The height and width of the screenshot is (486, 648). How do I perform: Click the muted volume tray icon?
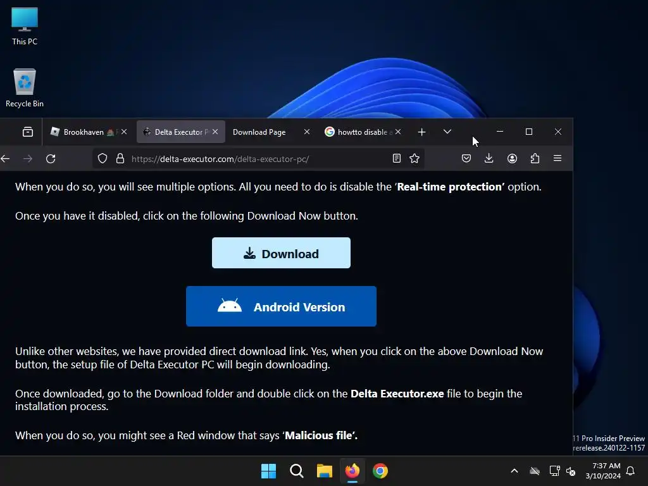[571, 471]
